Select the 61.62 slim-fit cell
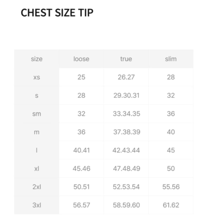The height and width of the screenshot is (223, 211). point(171,205)
